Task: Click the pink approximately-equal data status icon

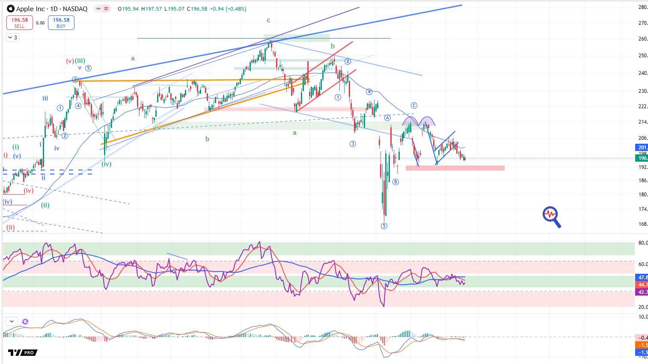Action: click(106, 9)
